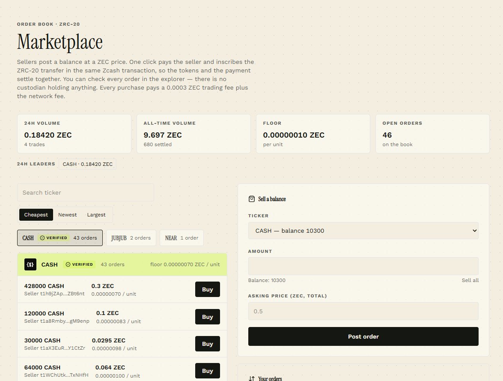
Task: Focus the Search ticker field
Action: (x=85, y=192)
